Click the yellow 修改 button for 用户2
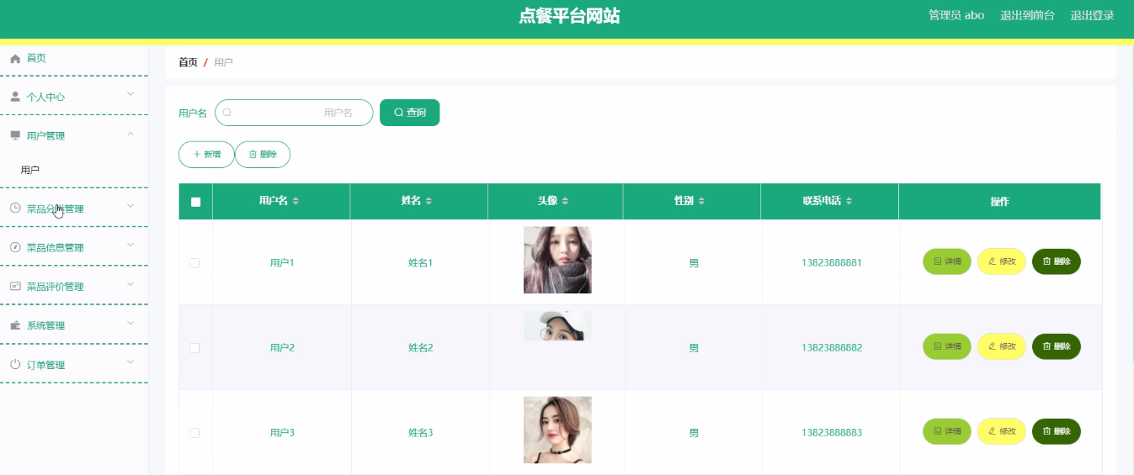 point(1001,346)
